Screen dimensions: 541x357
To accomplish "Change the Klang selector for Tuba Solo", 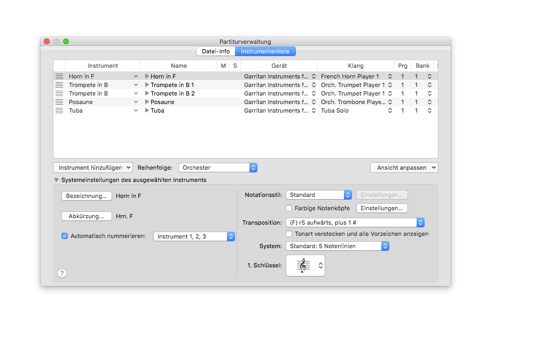I will point(390,110).
